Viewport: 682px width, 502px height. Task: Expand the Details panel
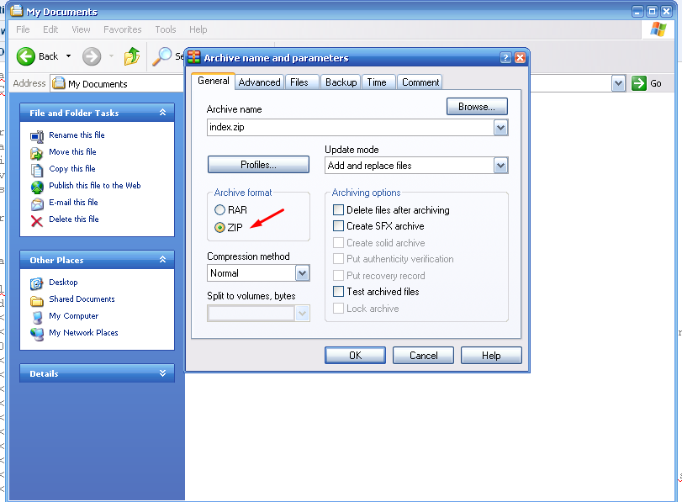(x=162, y=373)
